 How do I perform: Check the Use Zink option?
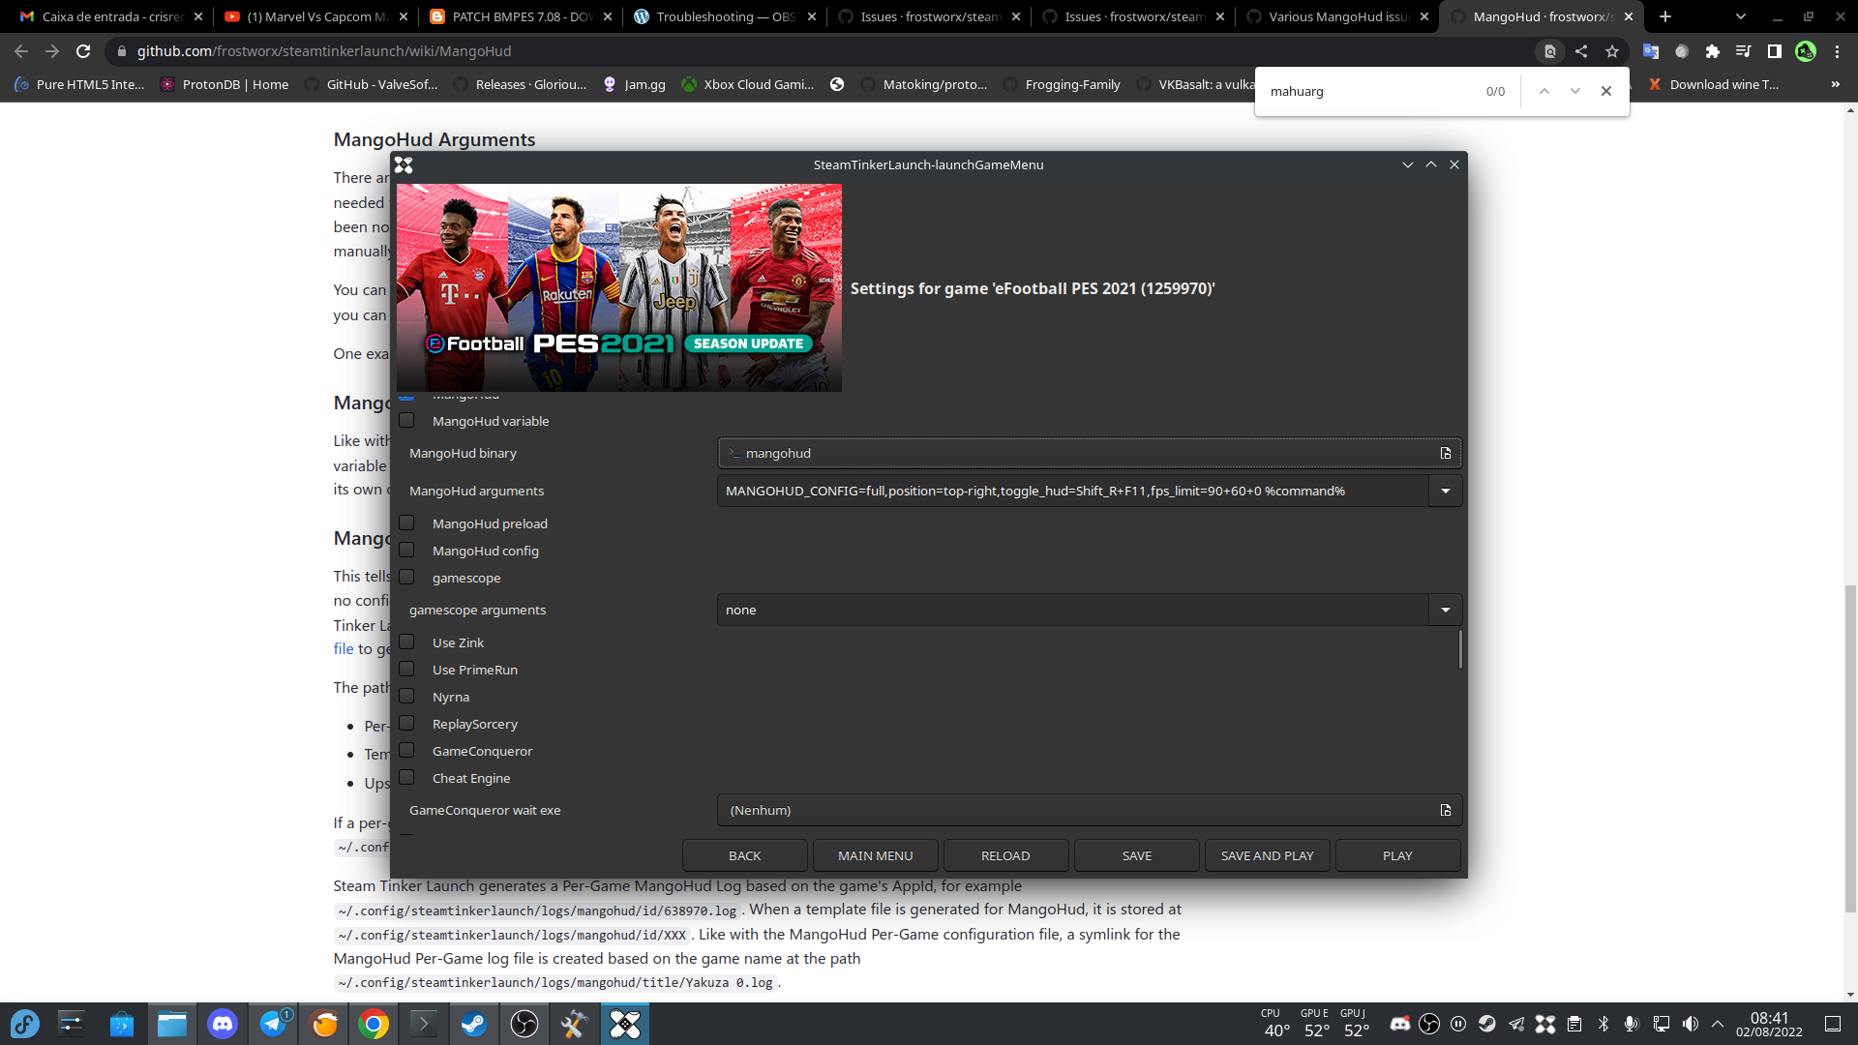click(x=406, y=642)
